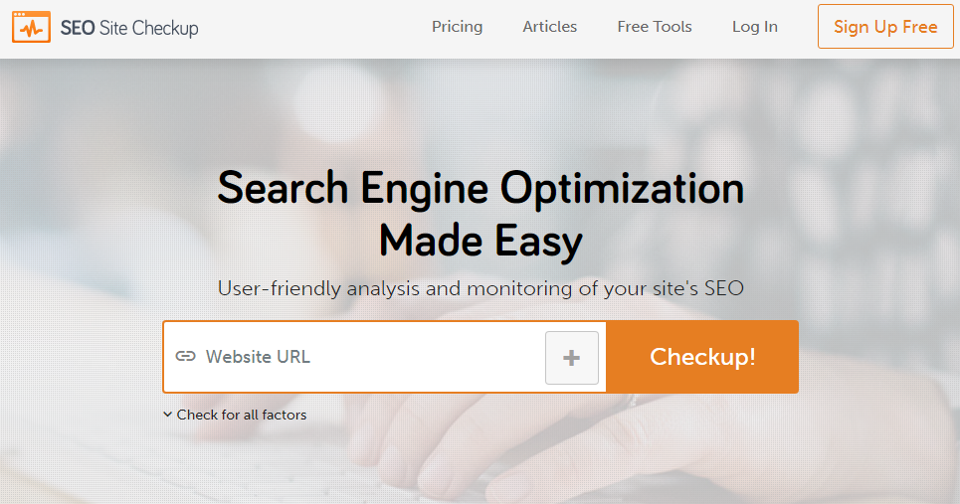Open the Free Tools menu item
The width and height of the screenshot is (960, 504).
click(x=655, y=27)
